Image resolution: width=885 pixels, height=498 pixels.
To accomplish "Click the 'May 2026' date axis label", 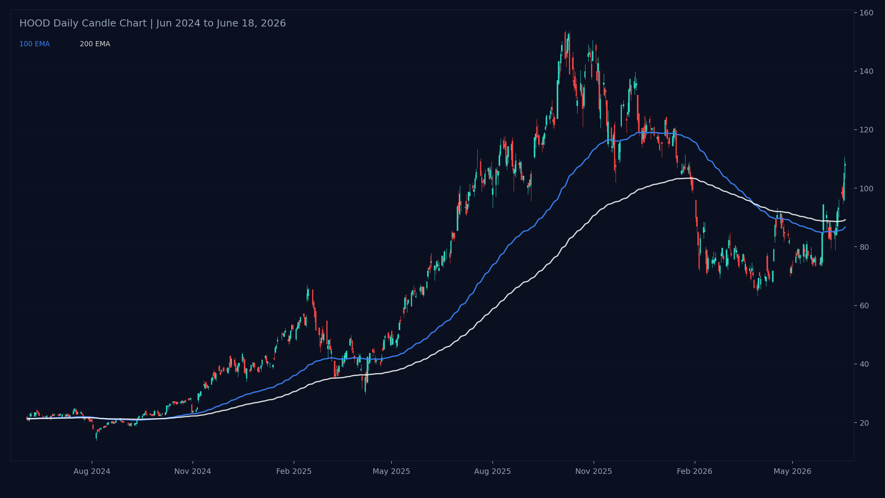I will click(x=793, y=472).
